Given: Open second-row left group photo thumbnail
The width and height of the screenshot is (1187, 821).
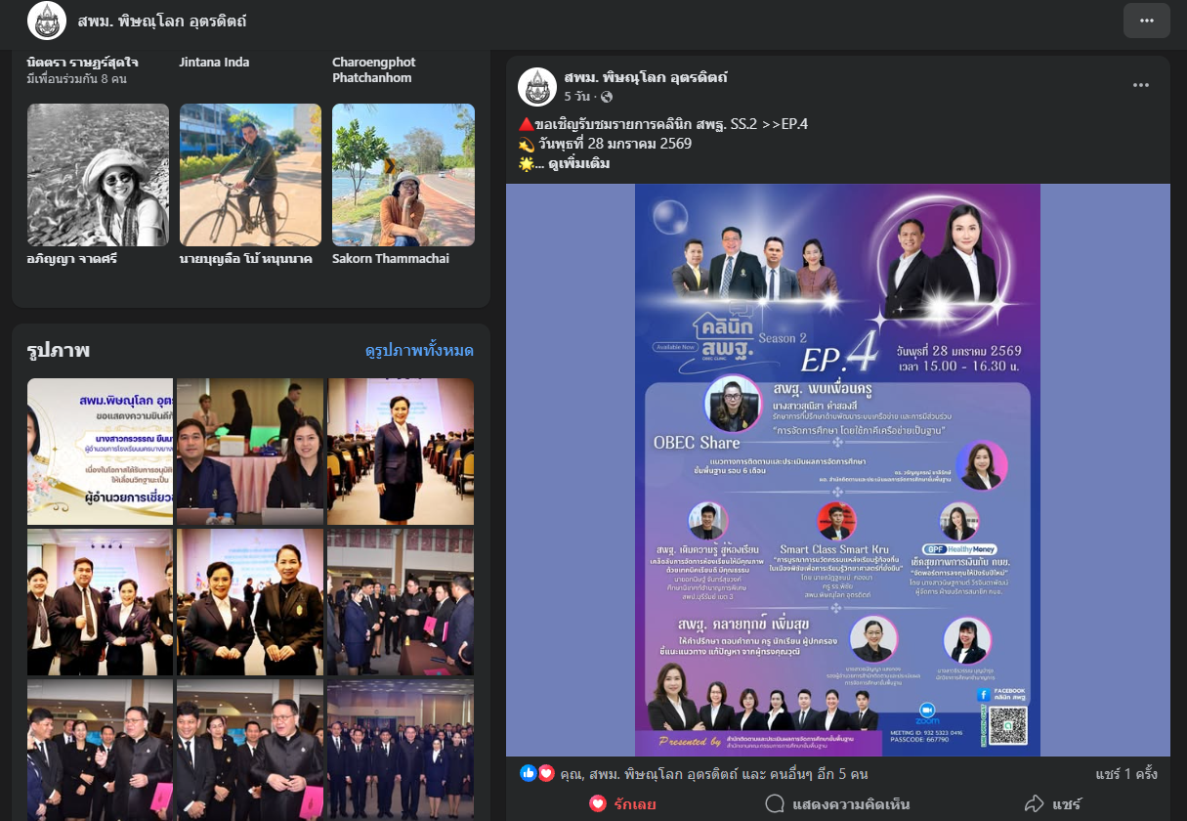Looking at the screenshot, I should point(100,602).
